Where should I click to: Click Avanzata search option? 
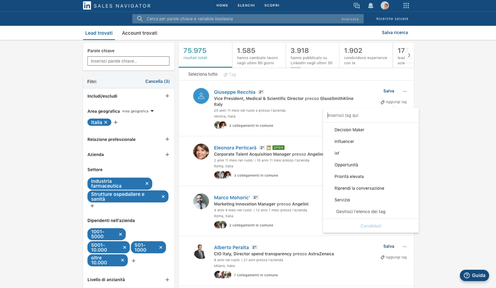pyautogui.click(x=350, y=19)
